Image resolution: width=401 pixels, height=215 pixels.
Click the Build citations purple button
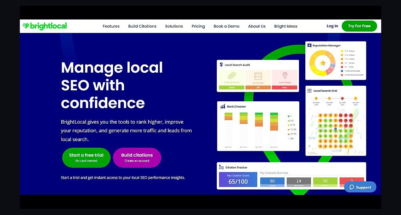pyautogui.click(x=137, y=158)
